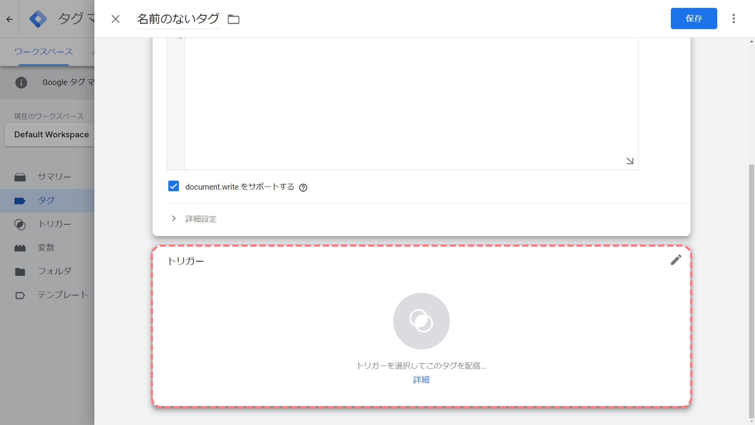The width and height of the screenshot is (755, 425).
Task: Click the サマリー briefcase icon
Action: 20,177
